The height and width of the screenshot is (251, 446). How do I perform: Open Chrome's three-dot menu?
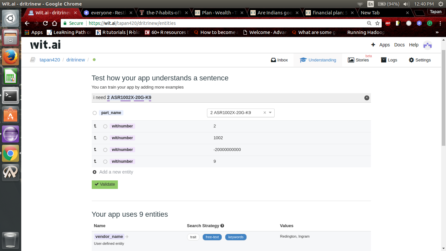pyautogui.click(x=440, y=23)
